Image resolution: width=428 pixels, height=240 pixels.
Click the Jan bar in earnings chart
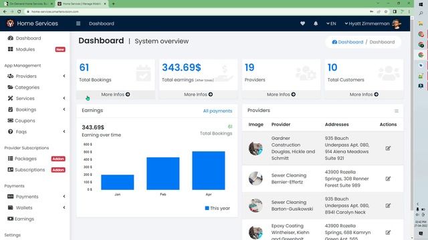click(118, 182)
